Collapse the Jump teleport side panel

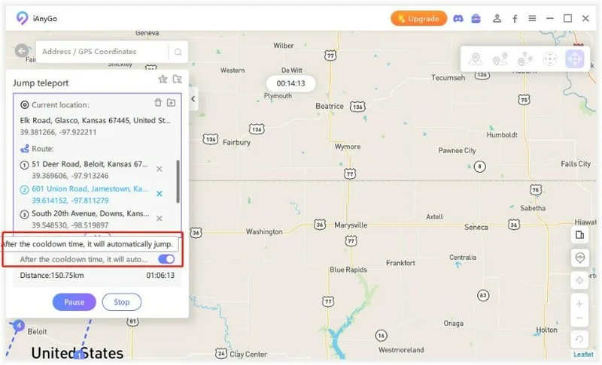point(193,99)
